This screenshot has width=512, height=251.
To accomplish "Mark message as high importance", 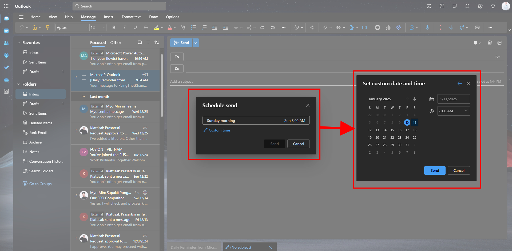I will [440, 27].
